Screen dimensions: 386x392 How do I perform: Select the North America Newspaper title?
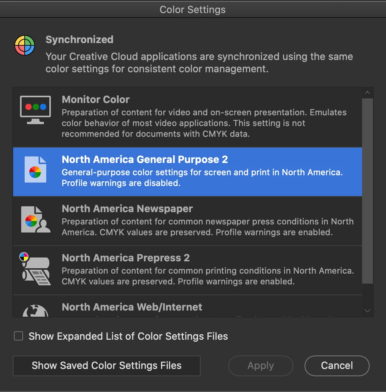pyautogui.click(x=128, y=209)
